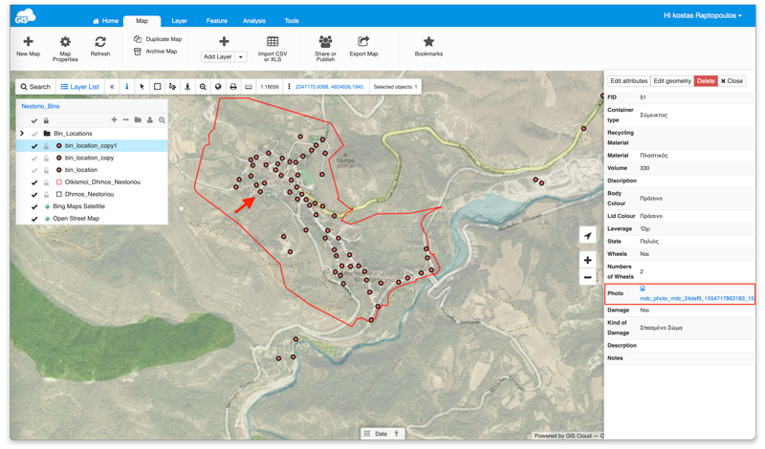Select the info tool icon
The height and width of the screenshot is (449, 765).
pos(127,87)
